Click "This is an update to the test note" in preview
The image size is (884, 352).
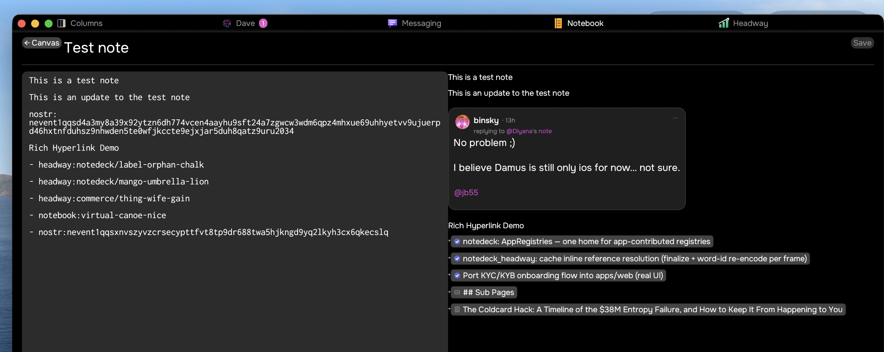pos(509,93)
